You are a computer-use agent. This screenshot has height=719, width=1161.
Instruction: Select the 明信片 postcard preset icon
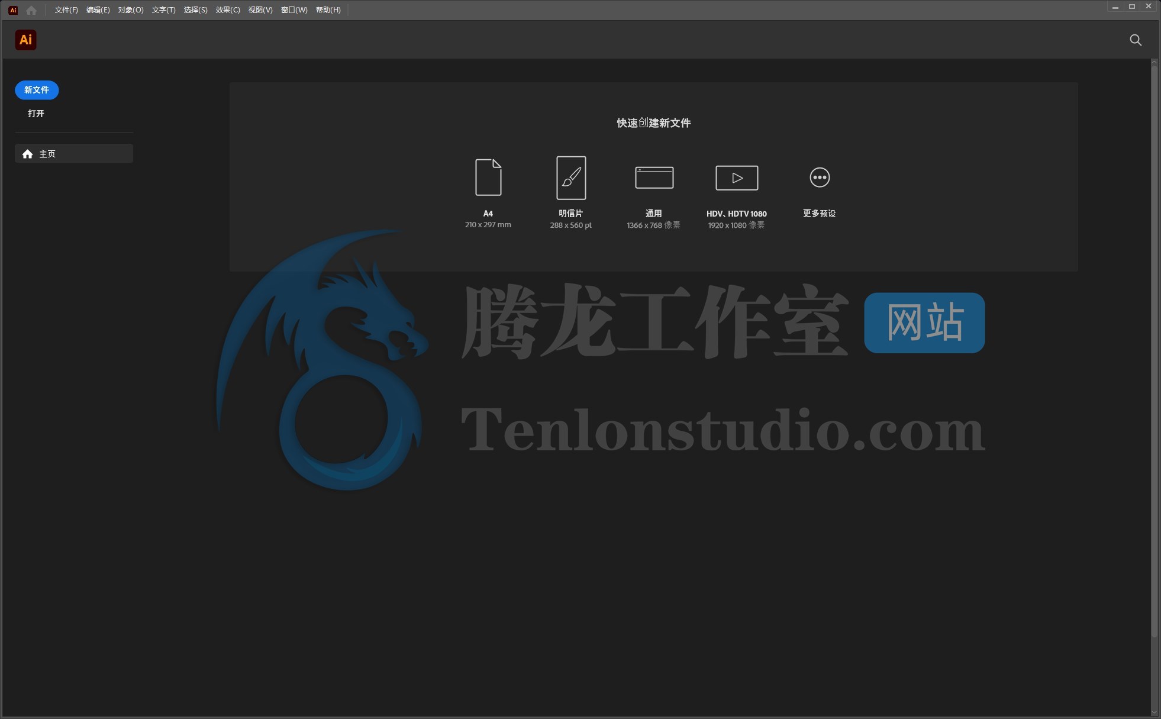click(571, 178)
